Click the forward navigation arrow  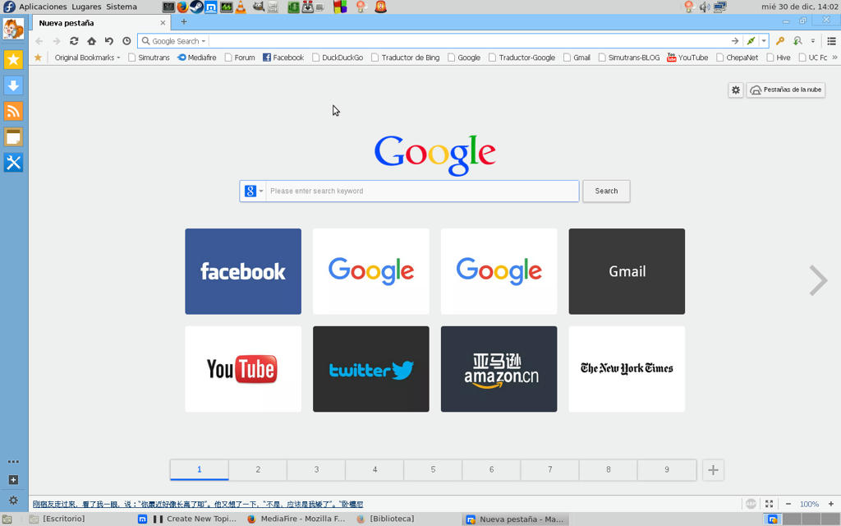pos(57,41)
